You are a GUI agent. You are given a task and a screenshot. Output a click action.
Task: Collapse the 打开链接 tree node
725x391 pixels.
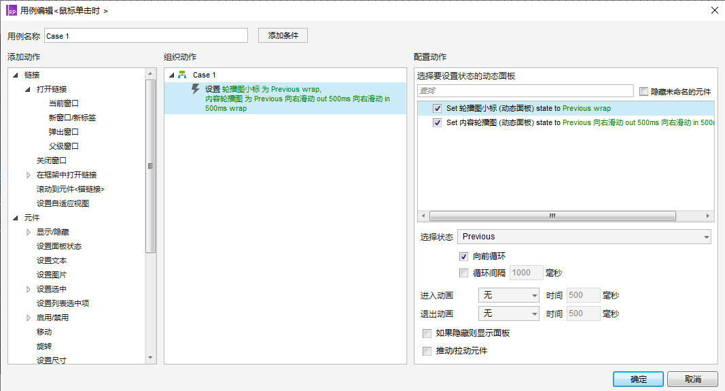(x=28, y=89)
